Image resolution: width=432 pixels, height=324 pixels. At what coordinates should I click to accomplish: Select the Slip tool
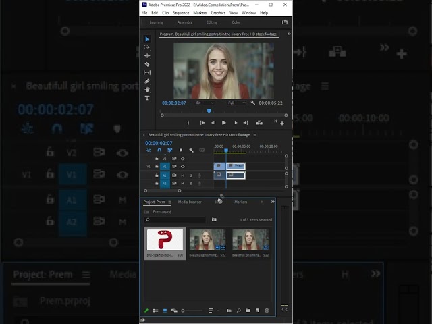[x=147, y=72]
